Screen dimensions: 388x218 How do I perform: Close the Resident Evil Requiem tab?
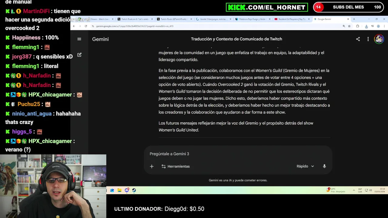click(x=309, y=19)
